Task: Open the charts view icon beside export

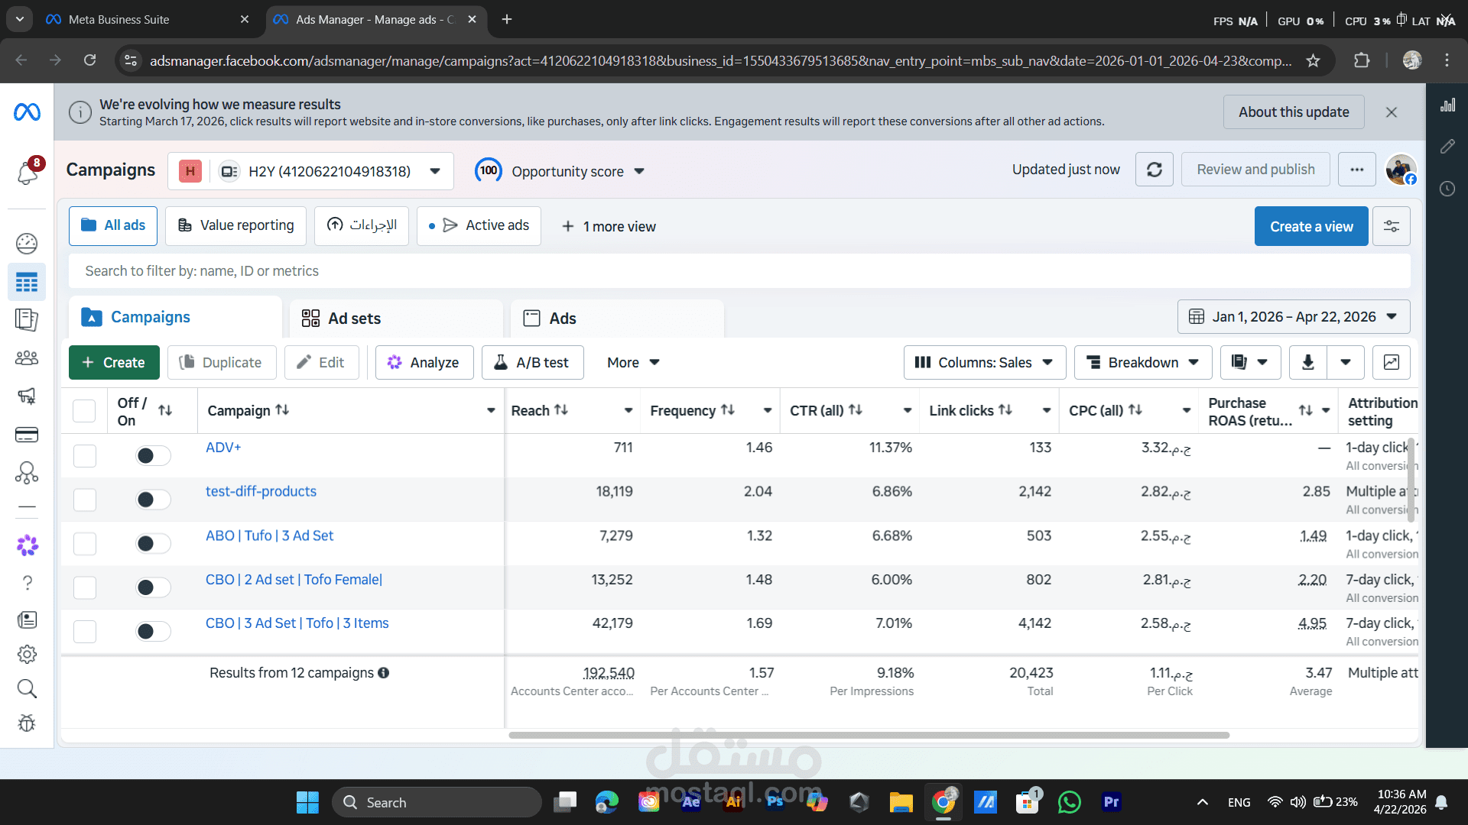Action: pos(1392,363)
